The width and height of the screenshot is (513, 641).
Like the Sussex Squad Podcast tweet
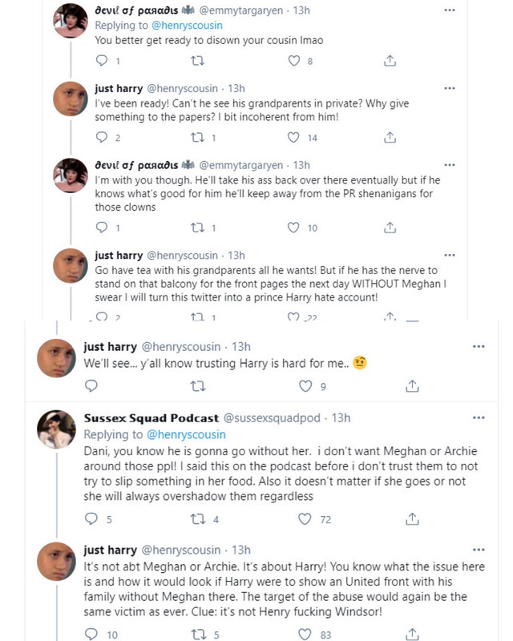point(305,518)
